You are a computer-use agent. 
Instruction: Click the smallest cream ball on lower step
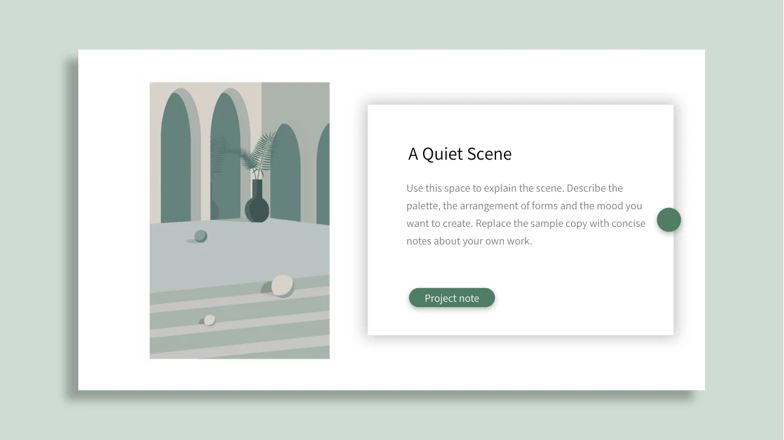point(210,320)
